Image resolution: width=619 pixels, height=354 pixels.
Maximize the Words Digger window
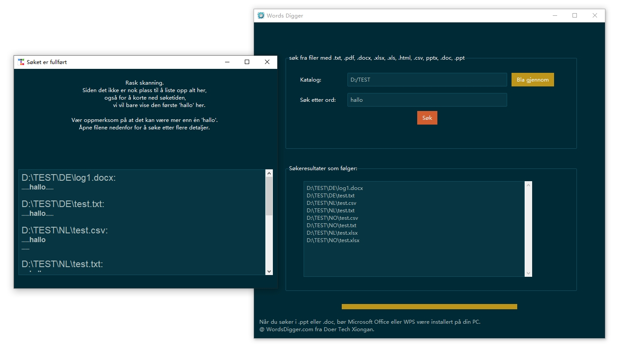[575, 15]
